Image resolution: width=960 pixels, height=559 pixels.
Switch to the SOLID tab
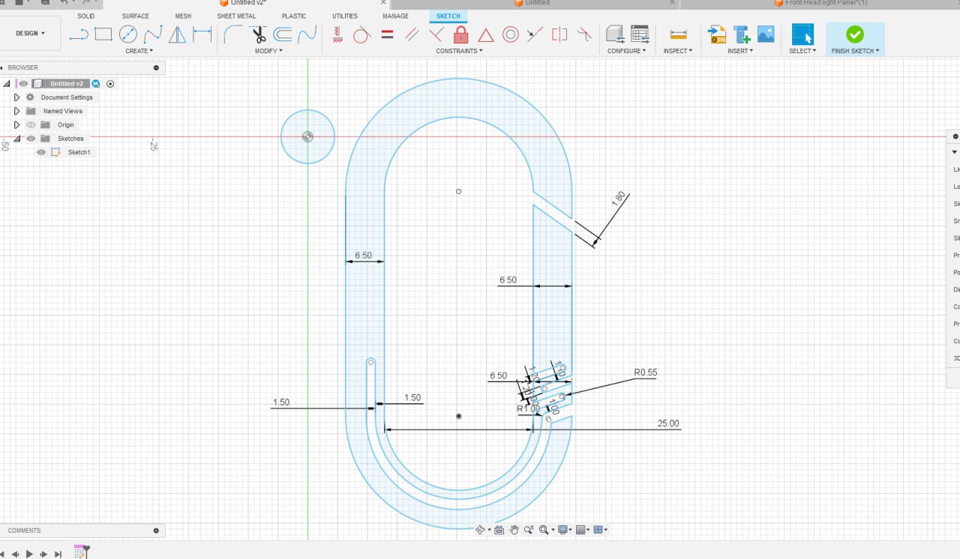[x=86, y=16]
